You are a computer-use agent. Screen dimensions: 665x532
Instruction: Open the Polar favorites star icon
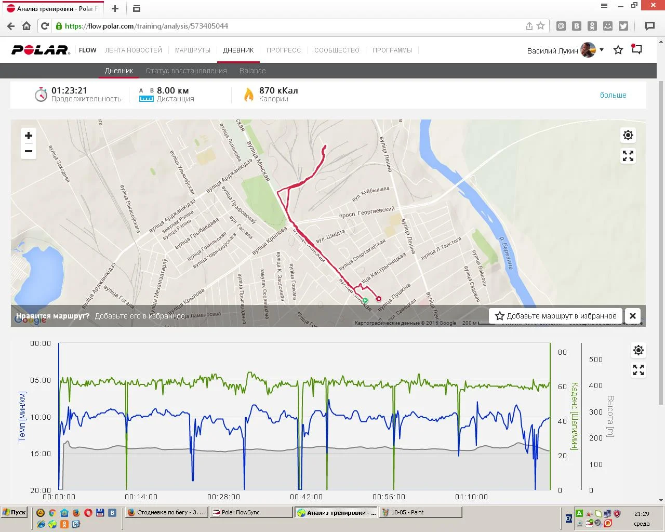618,50
